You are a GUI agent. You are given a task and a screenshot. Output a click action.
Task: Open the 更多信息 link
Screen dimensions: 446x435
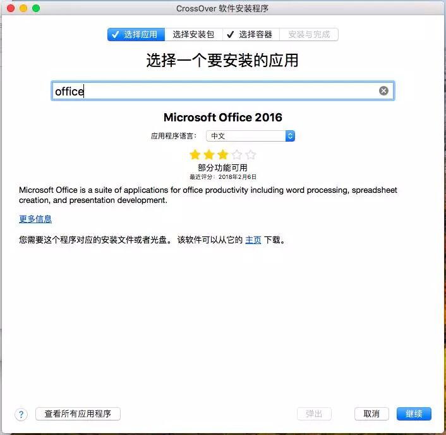click(35, 219)
